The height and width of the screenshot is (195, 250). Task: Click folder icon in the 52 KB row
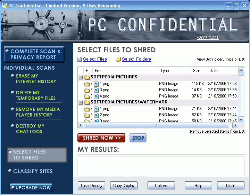click(87, 115)
